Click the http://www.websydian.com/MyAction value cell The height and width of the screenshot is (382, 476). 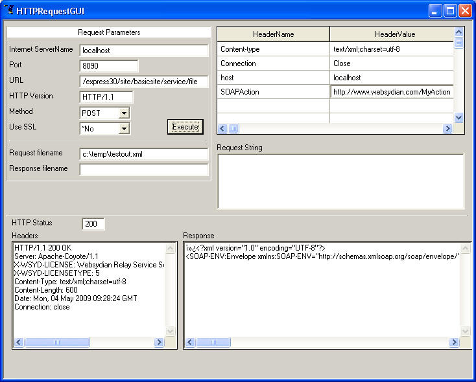pyautogui.click(x=392, y=92)
